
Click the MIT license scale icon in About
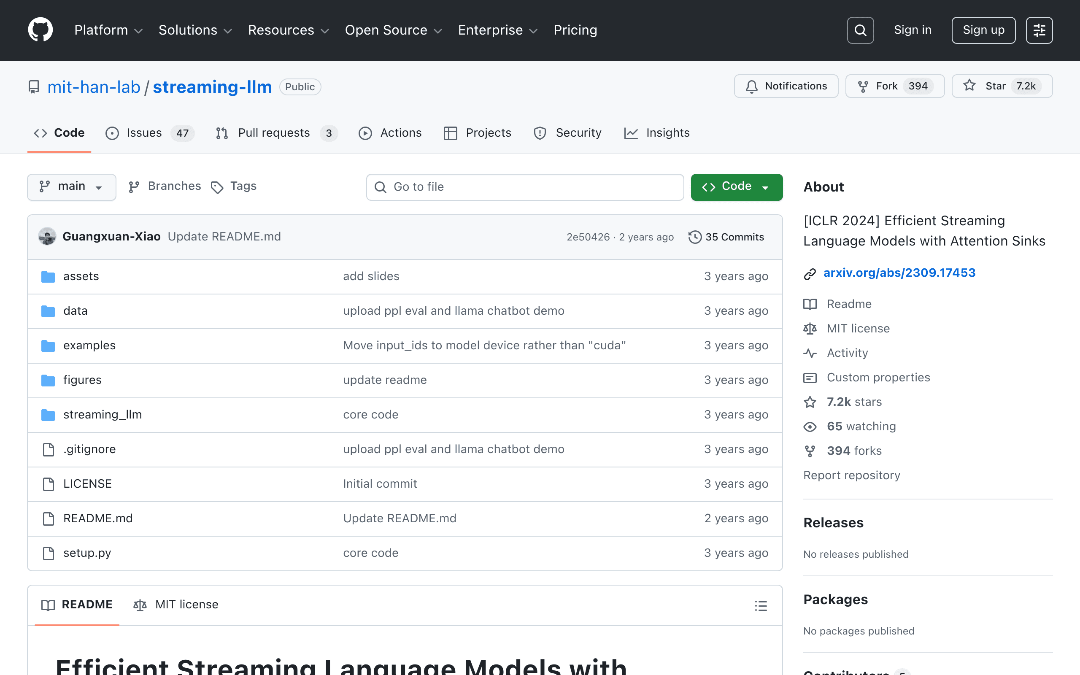click(810, 329)
